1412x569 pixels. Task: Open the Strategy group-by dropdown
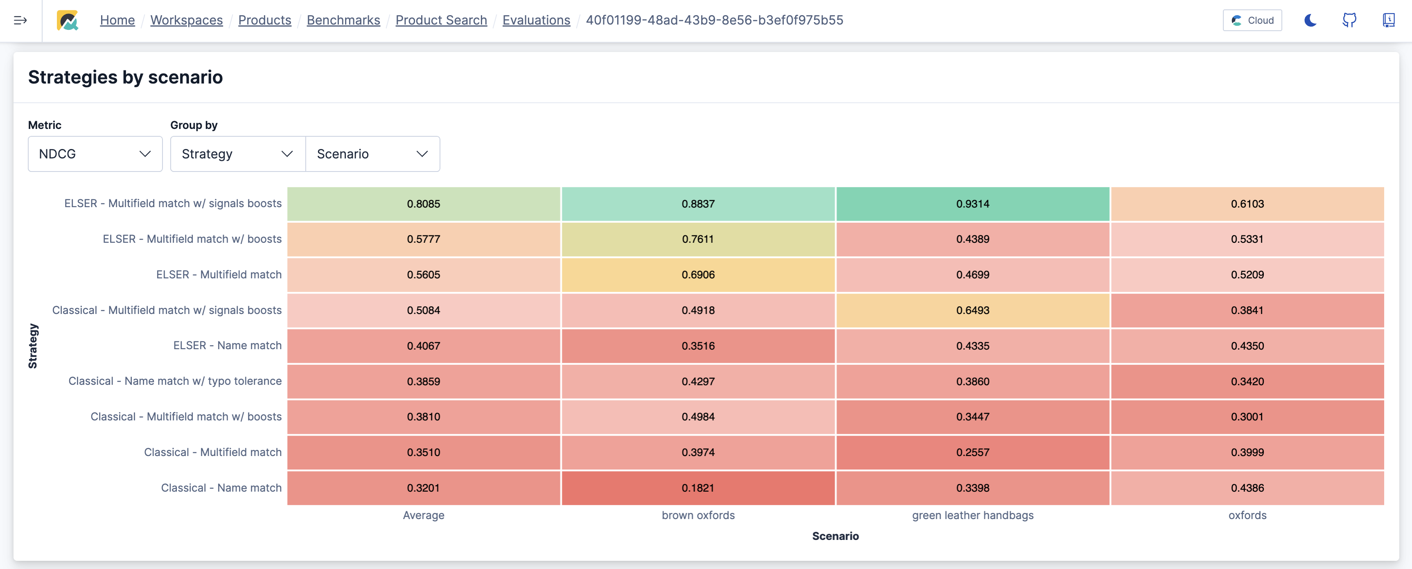(x=237, y=154)
